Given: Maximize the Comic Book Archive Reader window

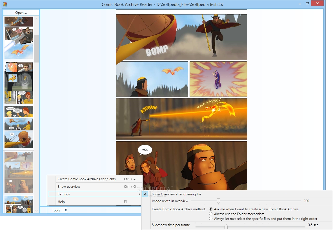Looking at the screenshot, I should [307, 3].
